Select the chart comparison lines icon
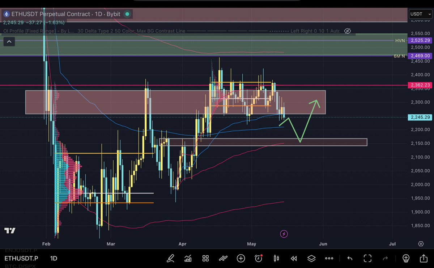Viewport: 434px width, 268px height. pyautogui.click(x=223, y=258)
